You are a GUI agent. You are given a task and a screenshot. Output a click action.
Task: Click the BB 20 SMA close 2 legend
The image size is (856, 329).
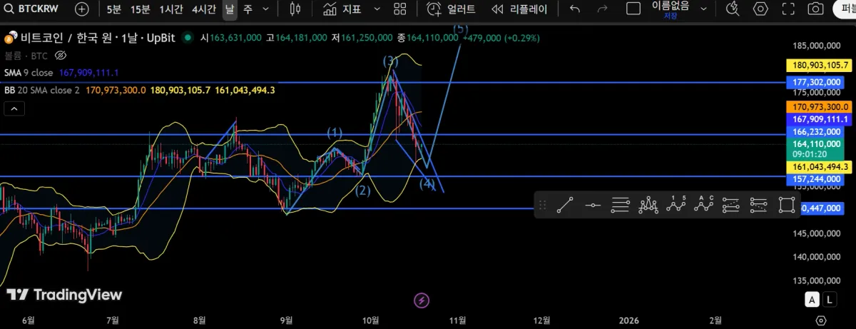42,90
